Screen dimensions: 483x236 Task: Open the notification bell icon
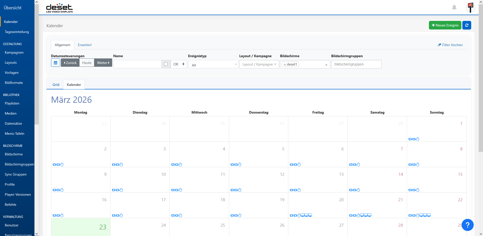pyautogui.click(x=454, y=7)
